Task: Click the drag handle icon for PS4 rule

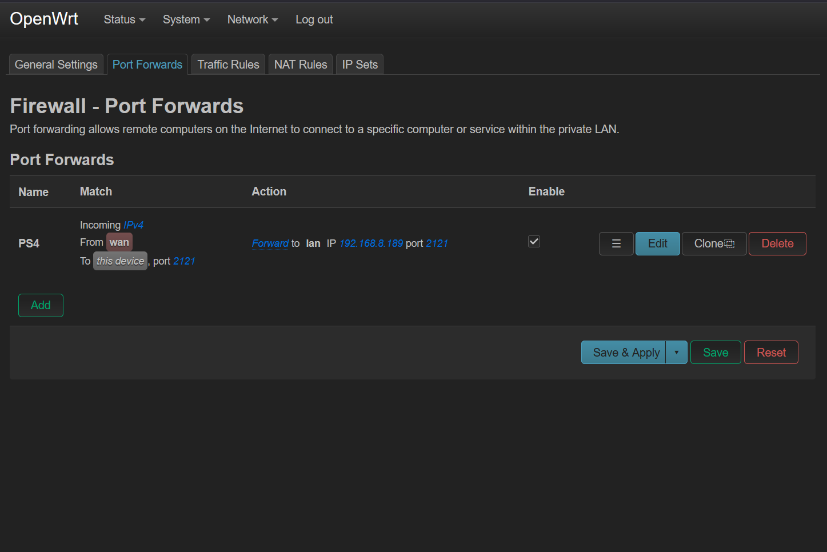Action: pos(616,243)
